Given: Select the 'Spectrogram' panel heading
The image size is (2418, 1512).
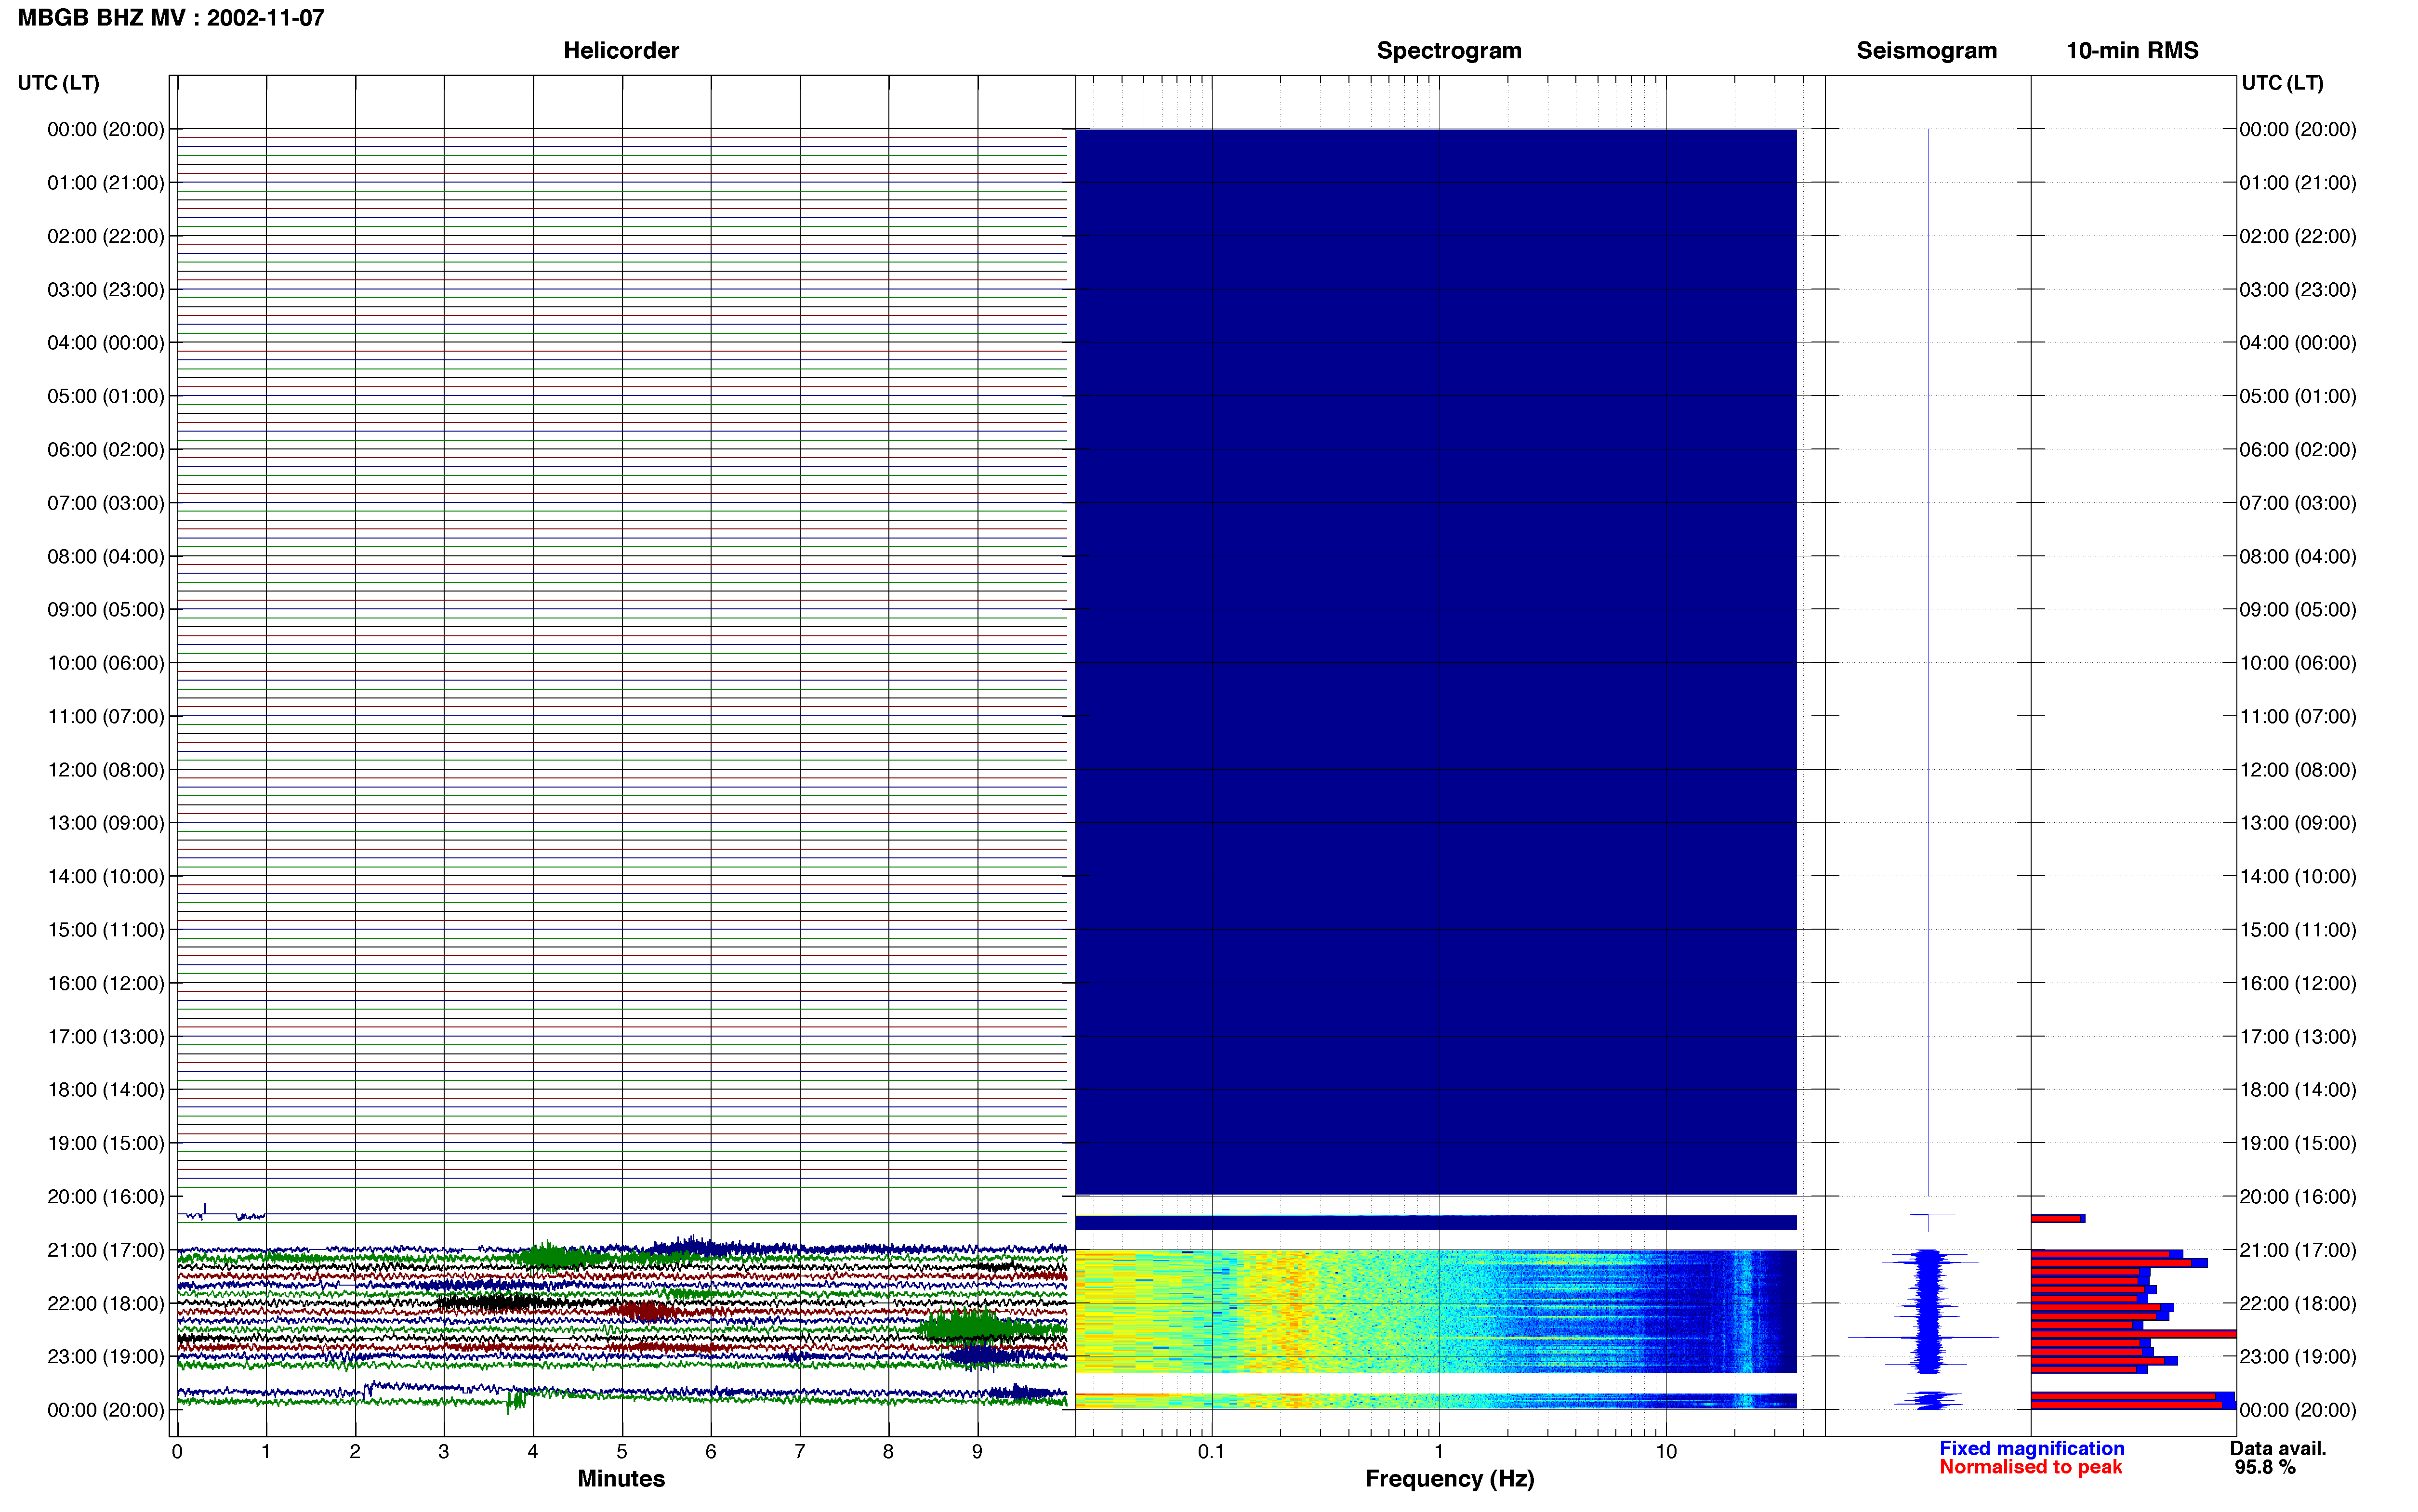Looking at the screenshot, I should click(x=1449, y=51).
